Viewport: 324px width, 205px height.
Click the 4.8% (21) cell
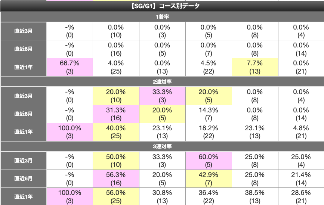tap(301, 131)
